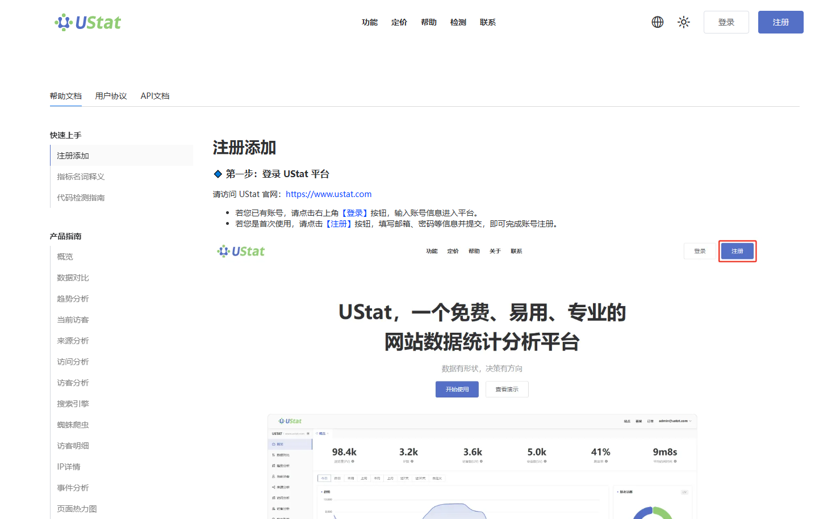Open 数据对比 in the sidebar

point(122,278)
